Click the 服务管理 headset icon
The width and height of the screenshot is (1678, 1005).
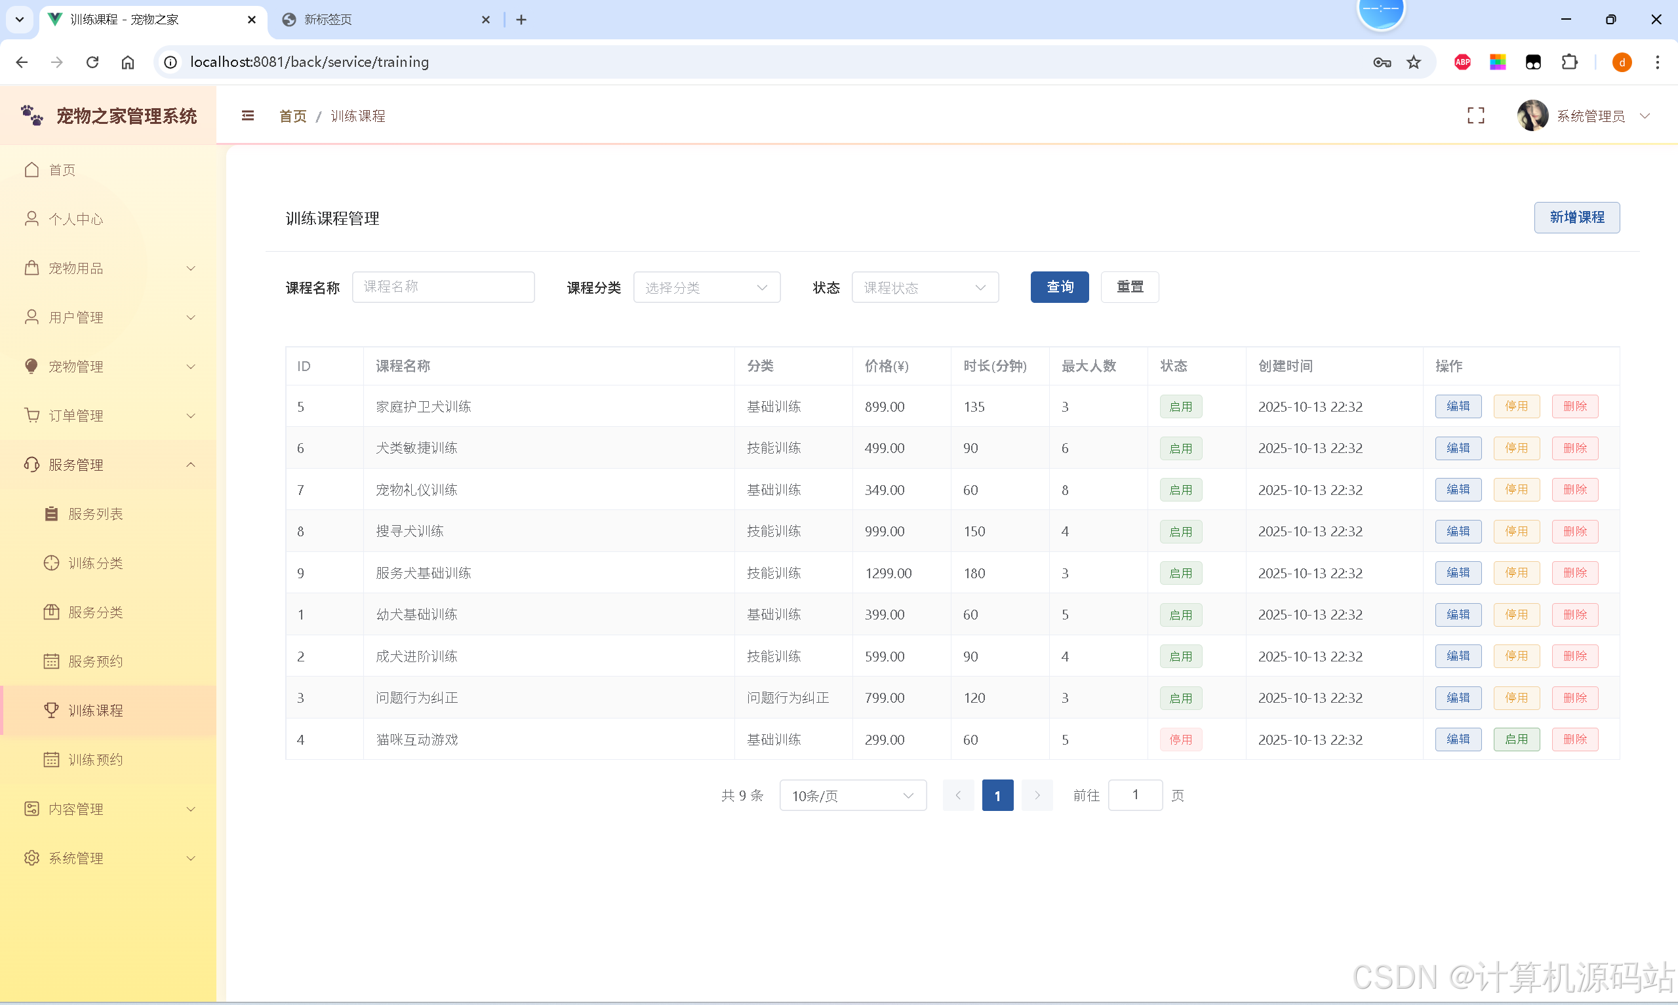[x=31, y=465]
